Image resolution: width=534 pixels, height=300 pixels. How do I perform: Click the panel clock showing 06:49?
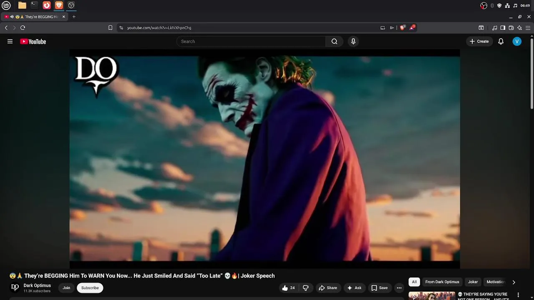click(525, 5)
